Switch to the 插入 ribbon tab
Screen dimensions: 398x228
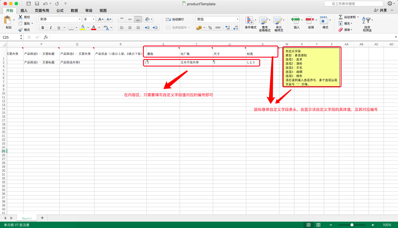[x=24, y=10]
